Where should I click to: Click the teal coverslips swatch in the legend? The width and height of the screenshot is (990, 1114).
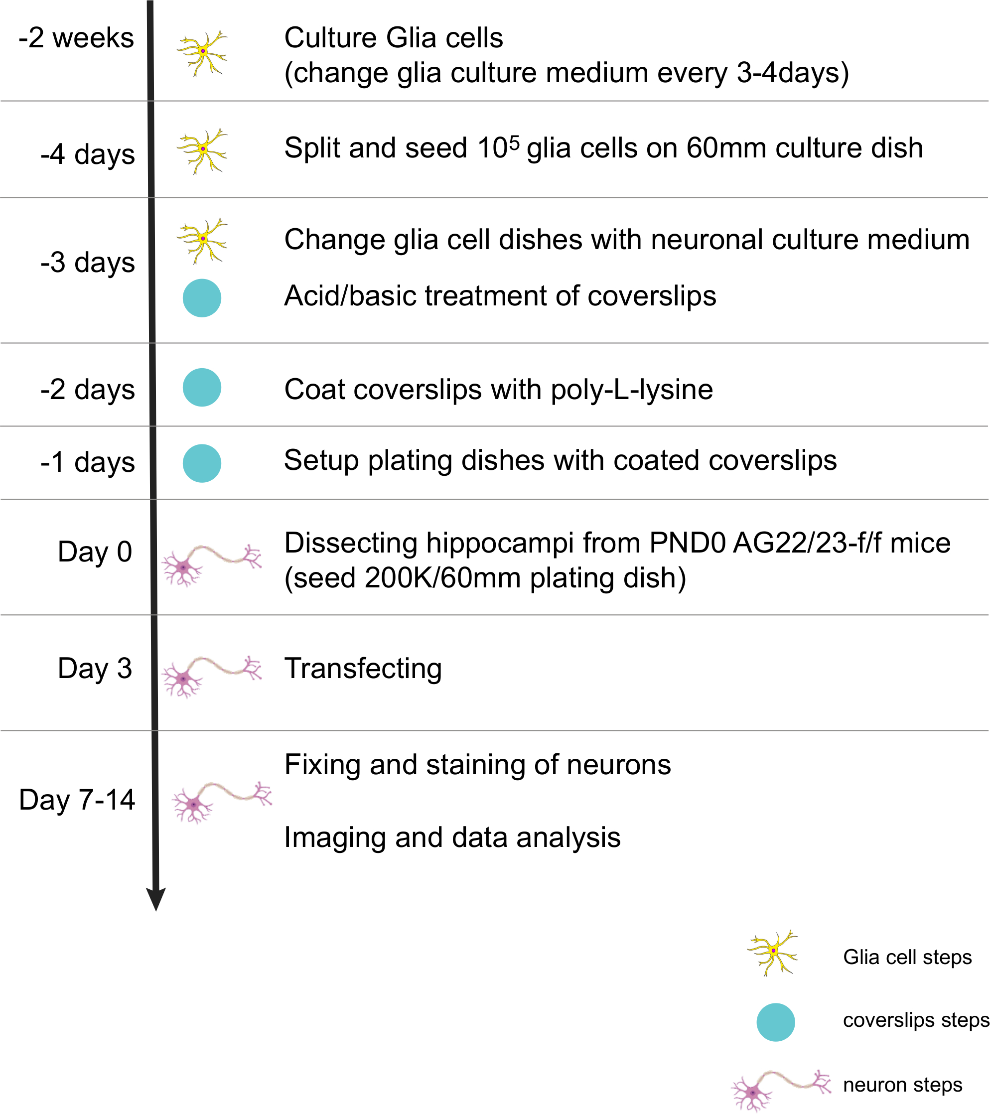(x=775, y=1022)
